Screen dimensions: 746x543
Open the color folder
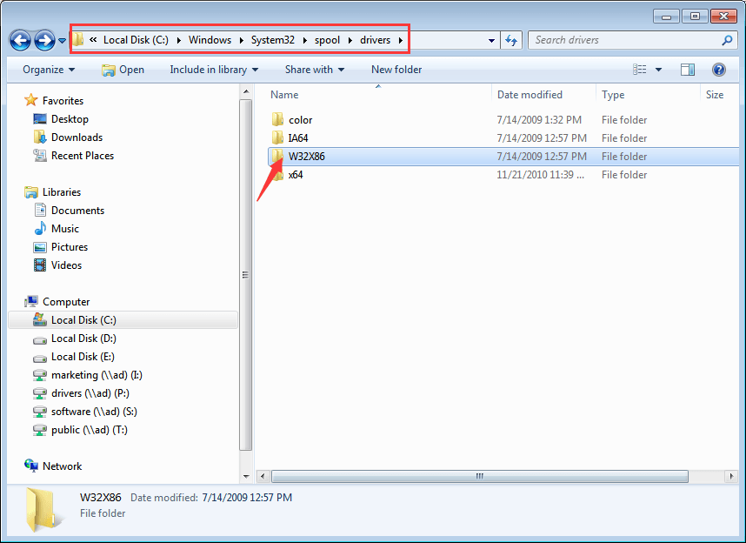[300, 120]
